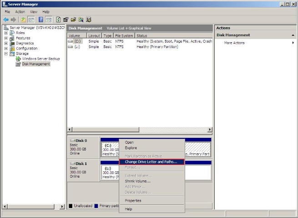The width and height of the screenshot is (298, 218).
Task: Click the Diagnostics node icon
Action: point(12,44)
